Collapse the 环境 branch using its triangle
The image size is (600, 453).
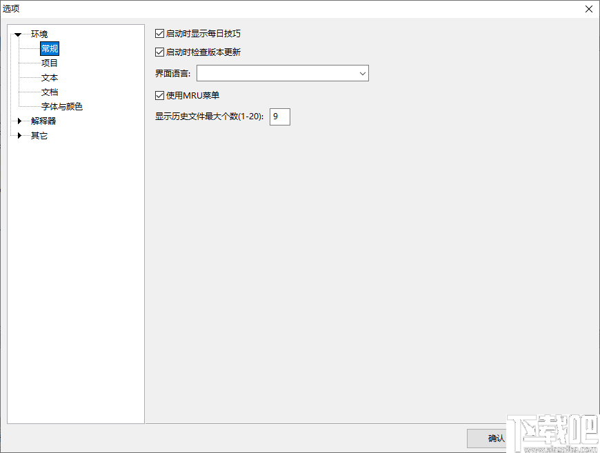(19, 34)
